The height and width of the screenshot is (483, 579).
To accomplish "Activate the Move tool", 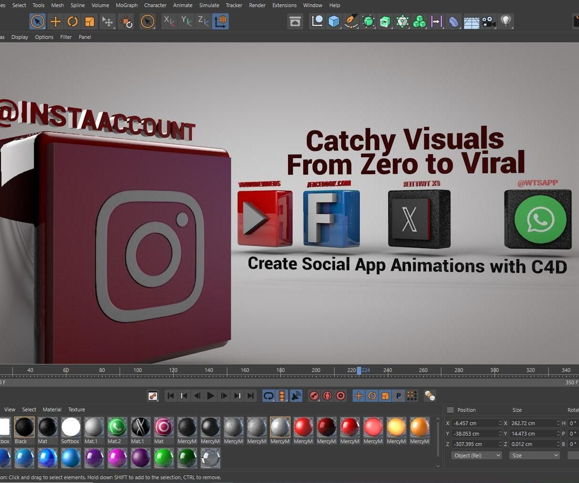I will click(56, 21).
